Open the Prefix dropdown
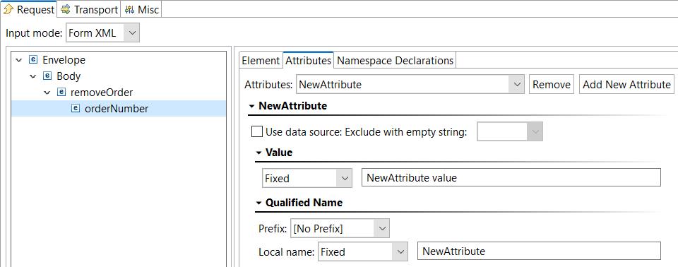Image resolution: width=678 pixels, height=267 pixels. (x=340, y=228)
